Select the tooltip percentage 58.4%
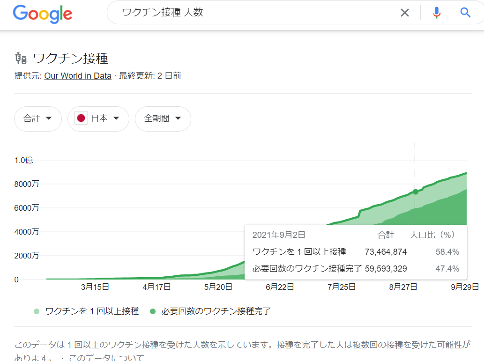This screenshot has height=361, width=484. 447,252
